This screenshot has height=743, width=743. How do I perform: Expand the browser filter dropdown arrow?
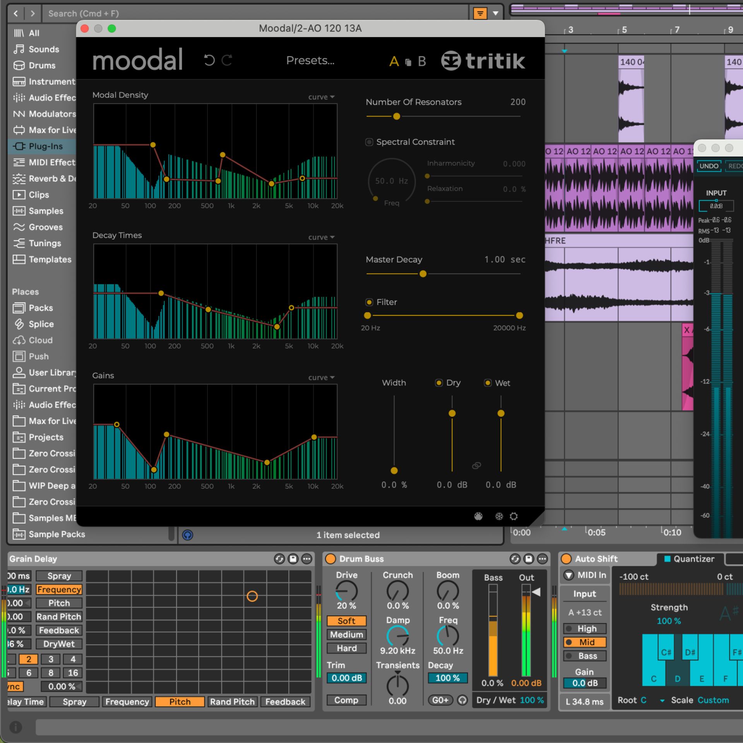pos(495,14)
